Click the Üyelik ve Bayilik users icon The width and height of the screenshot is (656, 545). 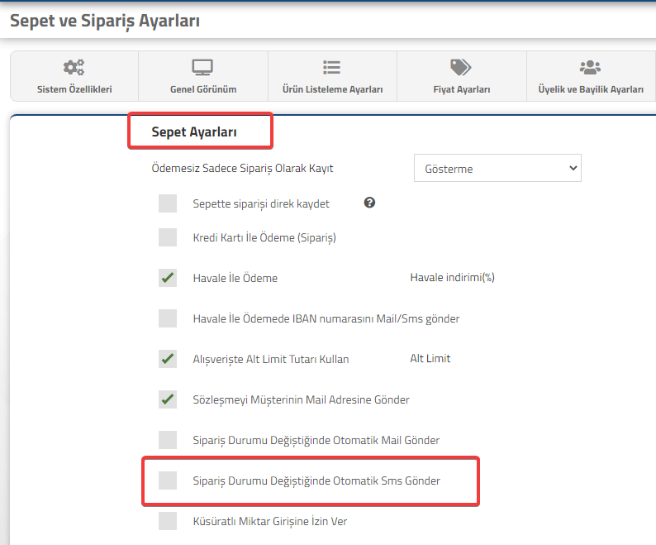coord(590,67)
